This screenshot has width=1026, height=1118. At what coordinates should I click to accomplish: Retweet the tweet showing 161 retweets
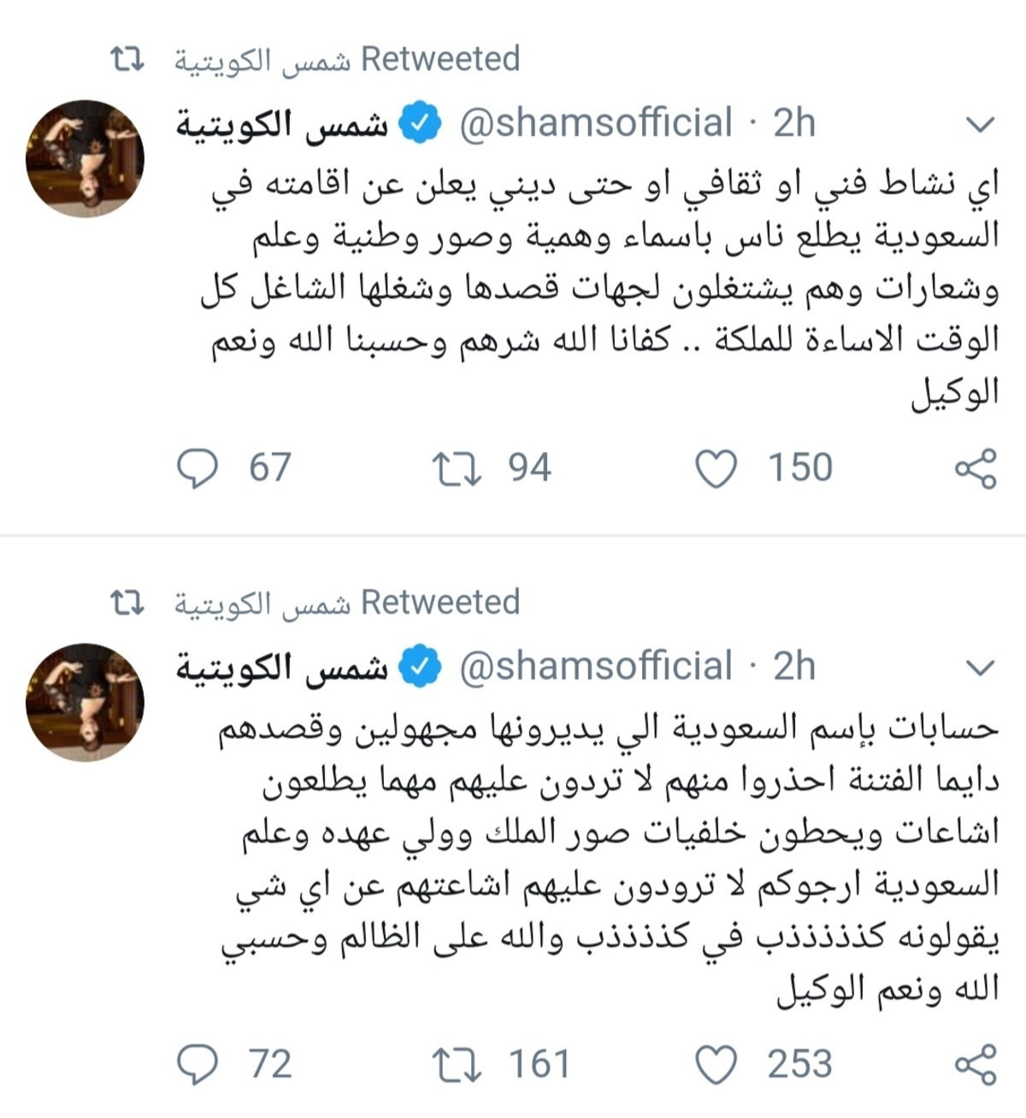click(x=457, y=1064)
